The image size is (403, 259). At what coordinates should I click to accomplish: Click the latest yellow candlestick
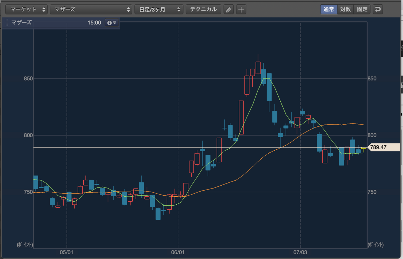coord(364,149)
